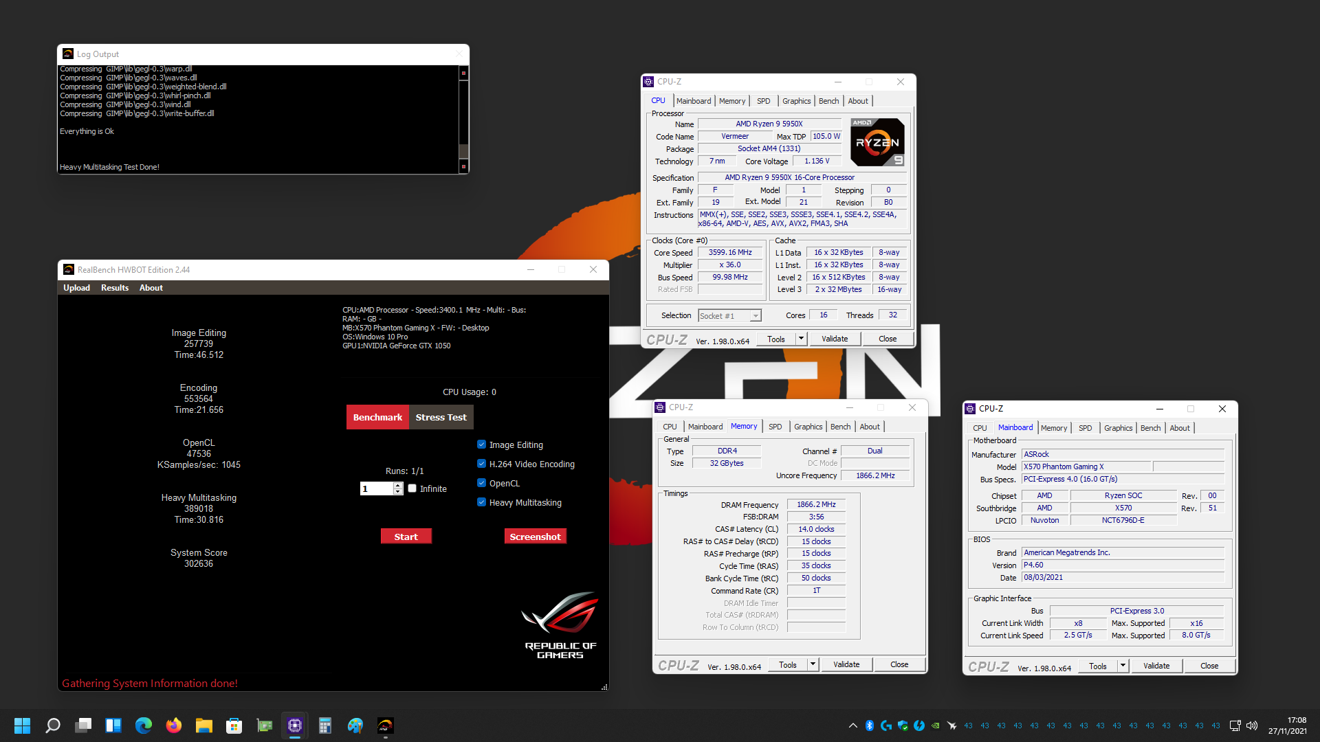Click the Logitech G Hub tray icon
The width and height of the screenshot is (1320, 742).
(x=886, y=726)
